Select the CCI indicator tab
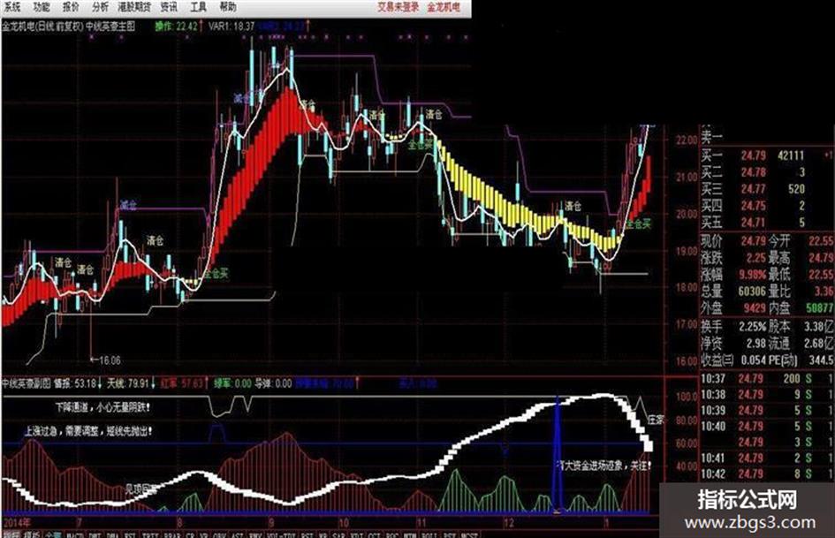This screenshot has height=538, width=835. pos(374,534)
